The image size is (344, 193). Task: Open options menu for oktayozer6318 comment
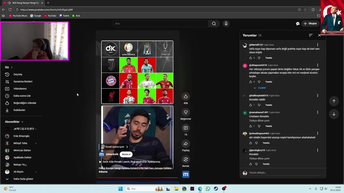(x=318, y=65)
